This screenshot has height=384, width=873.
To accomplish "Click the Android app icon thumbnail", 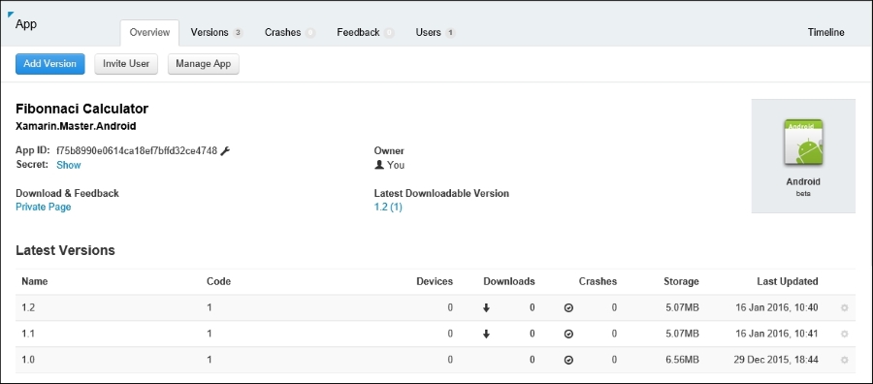I will point(803,143).
